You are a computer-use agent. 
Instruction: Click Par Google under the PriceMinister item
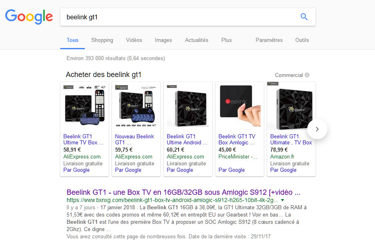[x=232, y=170]
